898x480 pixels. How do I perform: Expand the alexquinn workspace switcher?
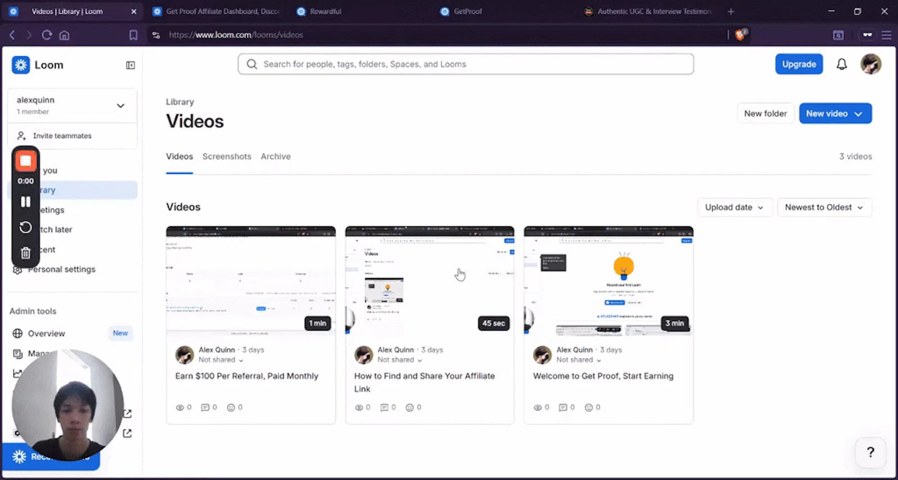[x=72, y=105]
